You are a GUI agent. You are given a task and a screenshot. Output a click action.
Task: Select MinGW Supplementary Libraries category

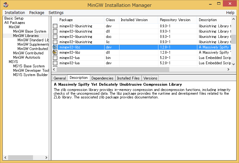(33, 44)
